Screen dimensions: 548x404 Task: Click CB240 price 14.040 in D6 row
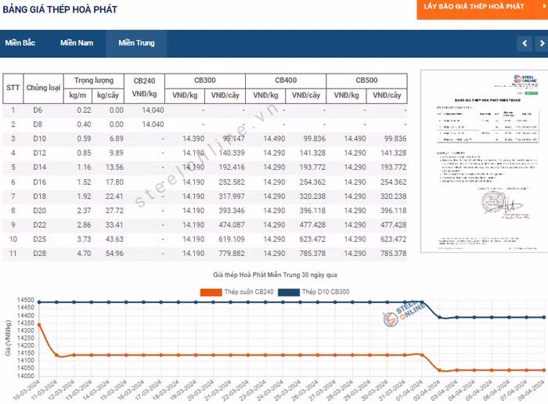coord(153,110)
